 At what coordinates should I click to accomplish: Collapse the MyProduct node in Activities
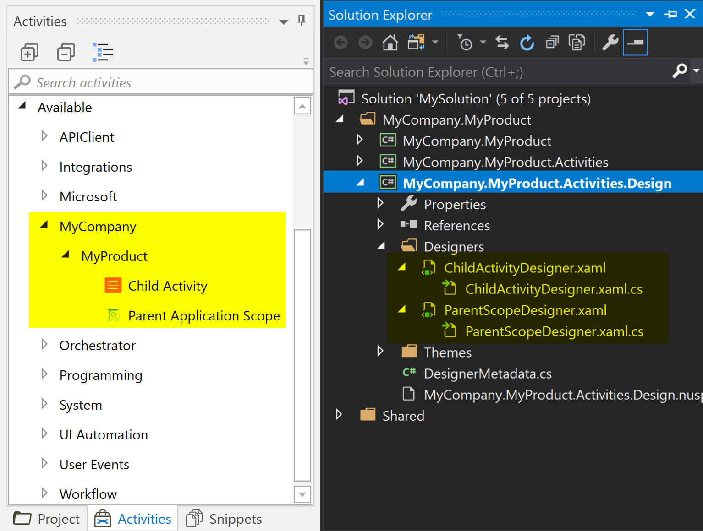point(66,255)
